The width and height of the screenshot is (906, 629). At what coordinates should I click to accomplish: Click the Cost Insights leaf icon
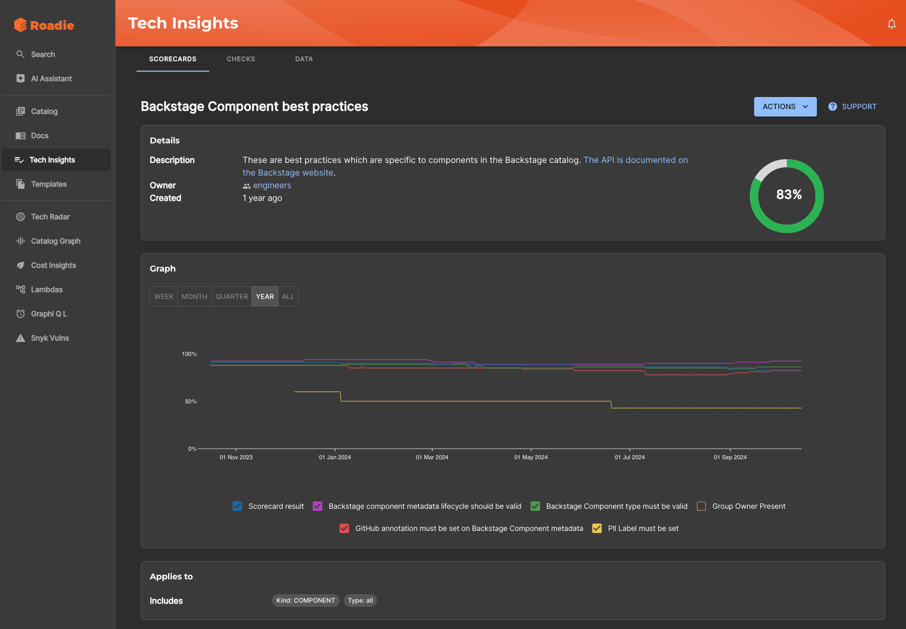pos(21,265)
